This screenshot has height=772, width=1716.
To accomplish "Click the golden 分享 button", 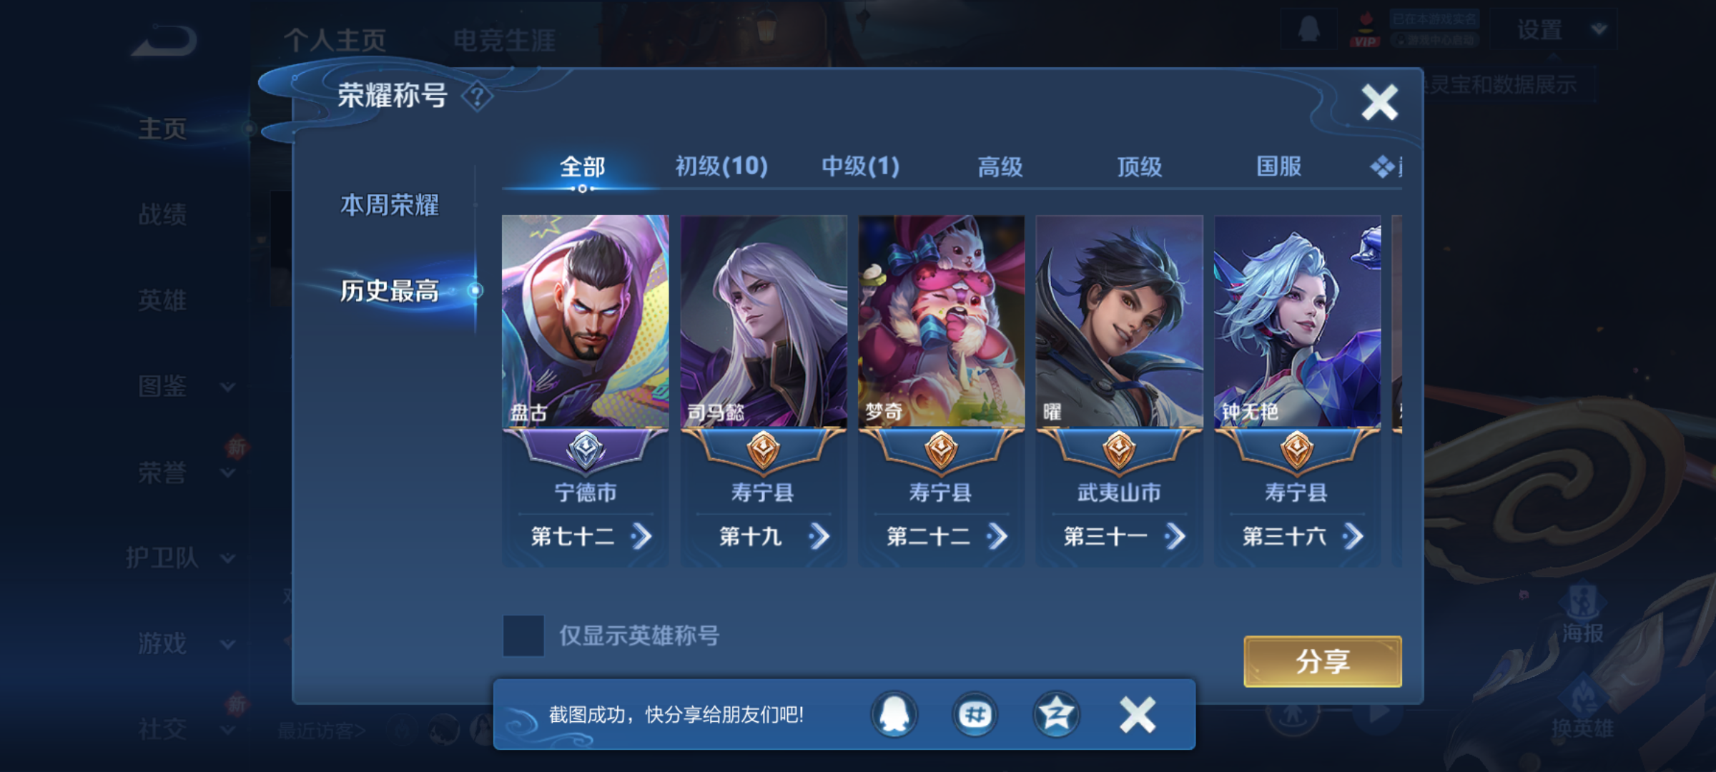I will (x=1323, y=661).
